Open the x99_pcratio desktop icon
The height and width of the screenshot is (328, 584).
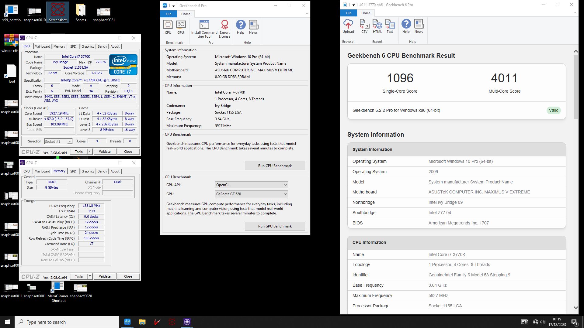click(x=11, y=13)
